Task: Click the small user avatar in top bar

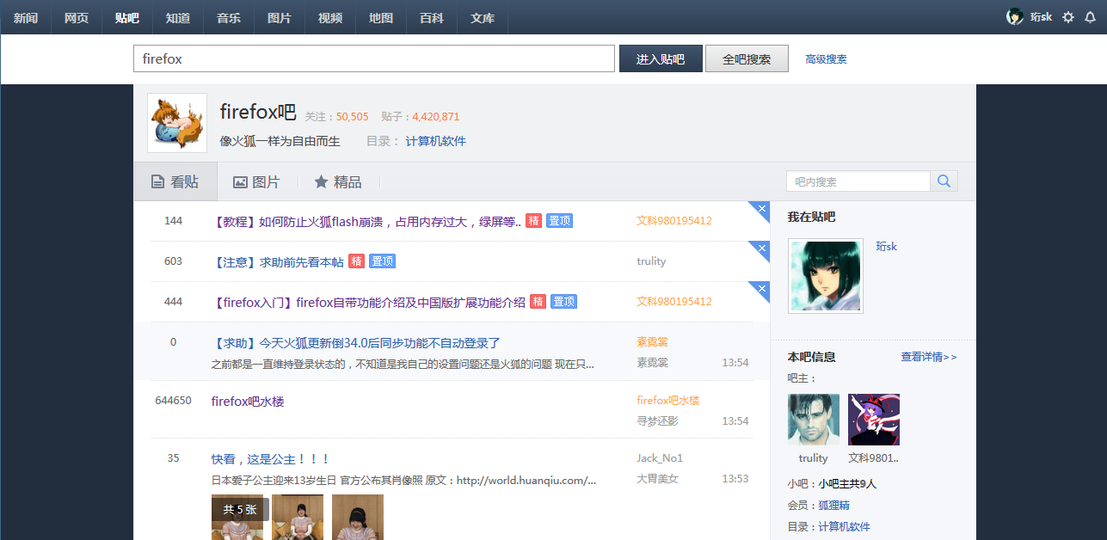Action: pos(1015,17)
